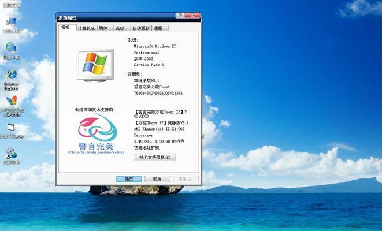
Task: Select the .exe window-shaped desktop icon
Action: pos(11,131)
